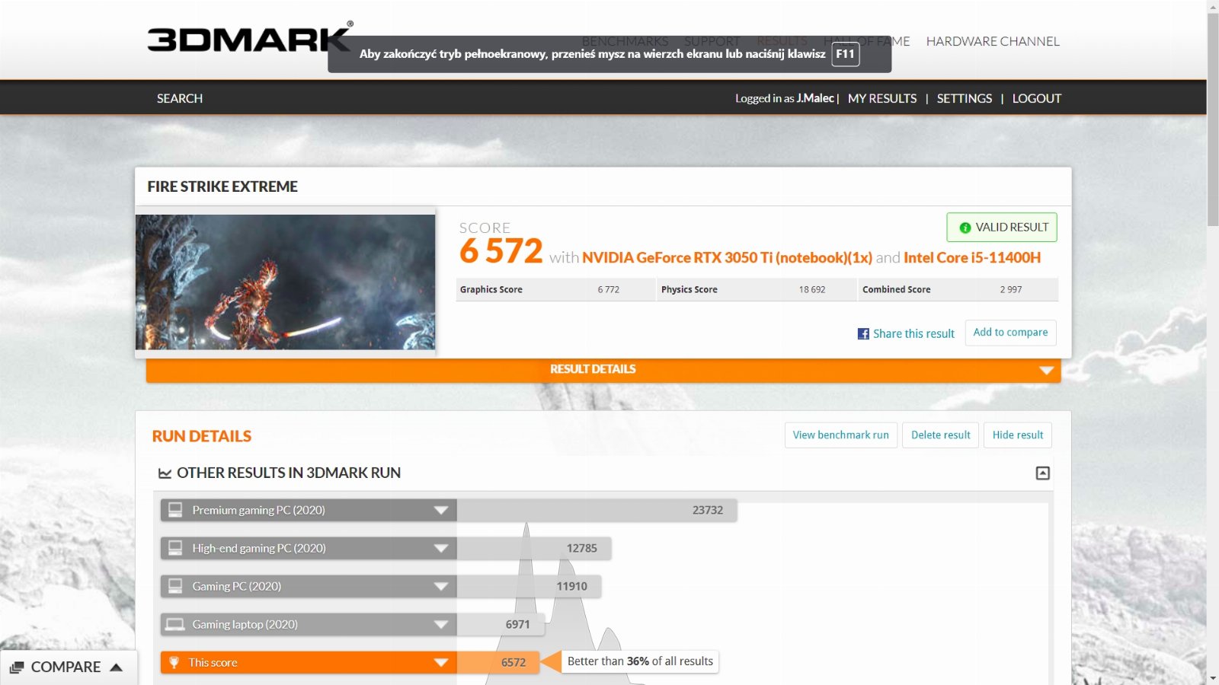Click NVIDIA GeForce RTX 3050 Ti link
Image resolution: width=1219 pixels, height=685 pixels.
tap(727, 257)
